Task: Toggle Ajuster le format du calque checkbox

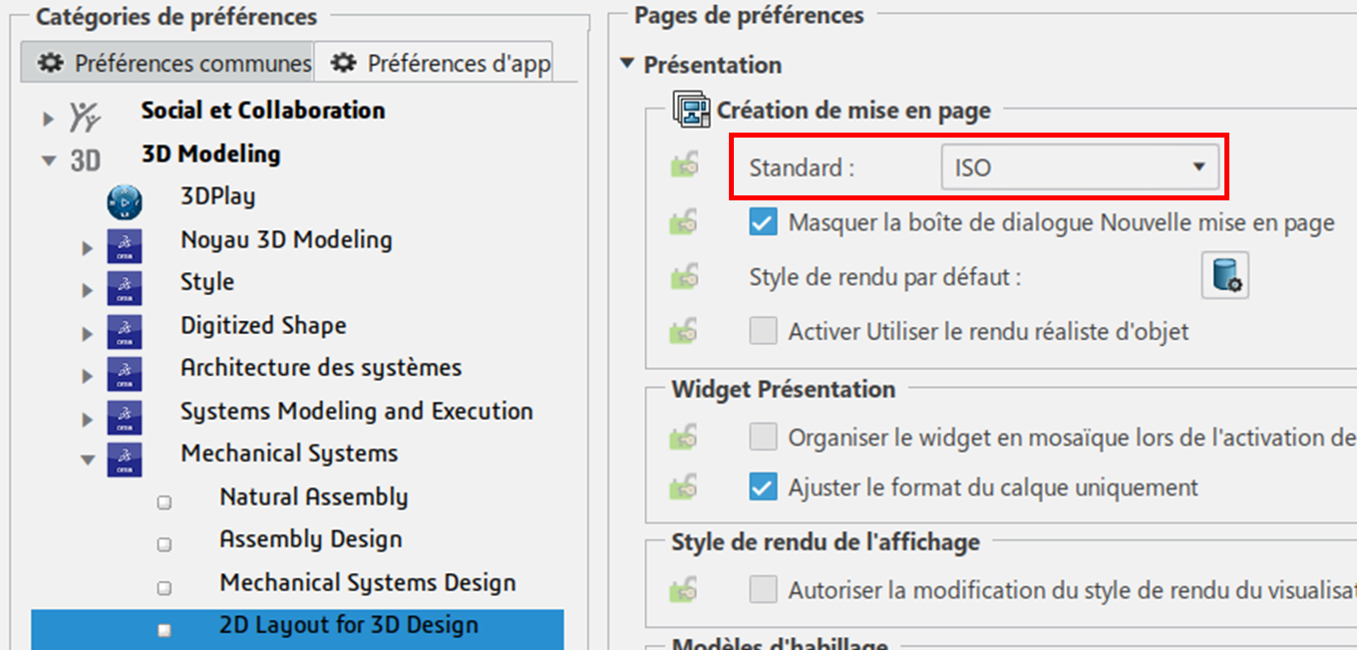Action: tap(763, 487)
